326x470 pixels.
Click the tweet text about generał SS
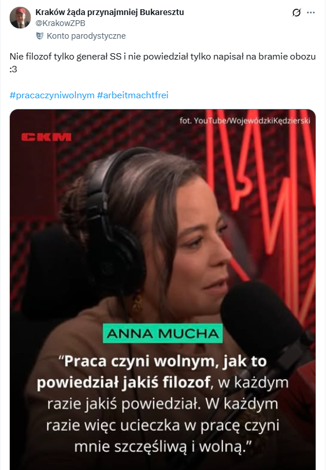(162, 57)
